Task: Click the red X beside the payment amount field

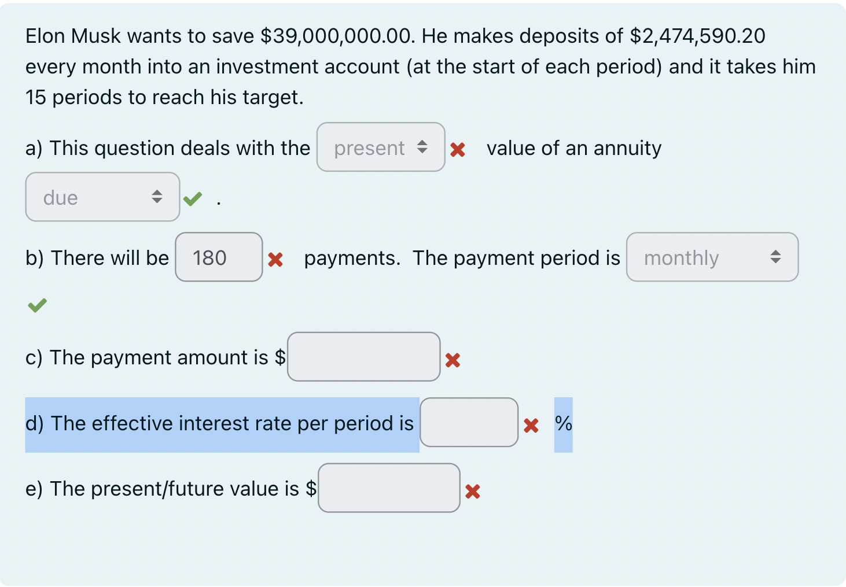Action: [454, 361]
